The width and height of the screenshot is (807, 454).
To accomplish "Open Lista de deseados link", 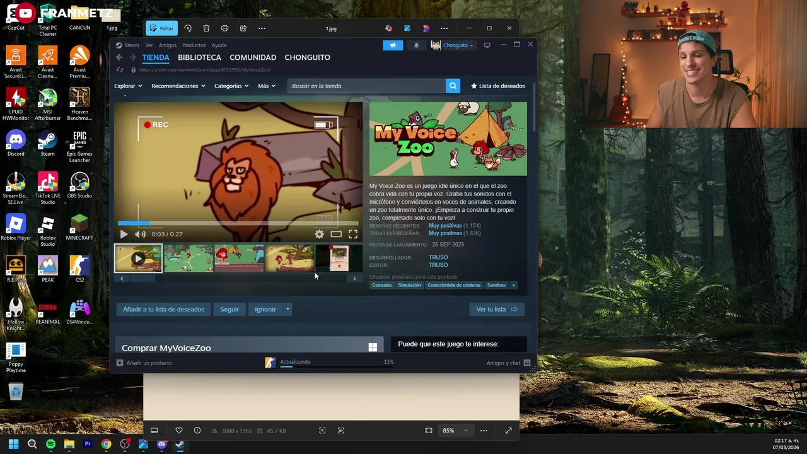I will coord(498,86).
